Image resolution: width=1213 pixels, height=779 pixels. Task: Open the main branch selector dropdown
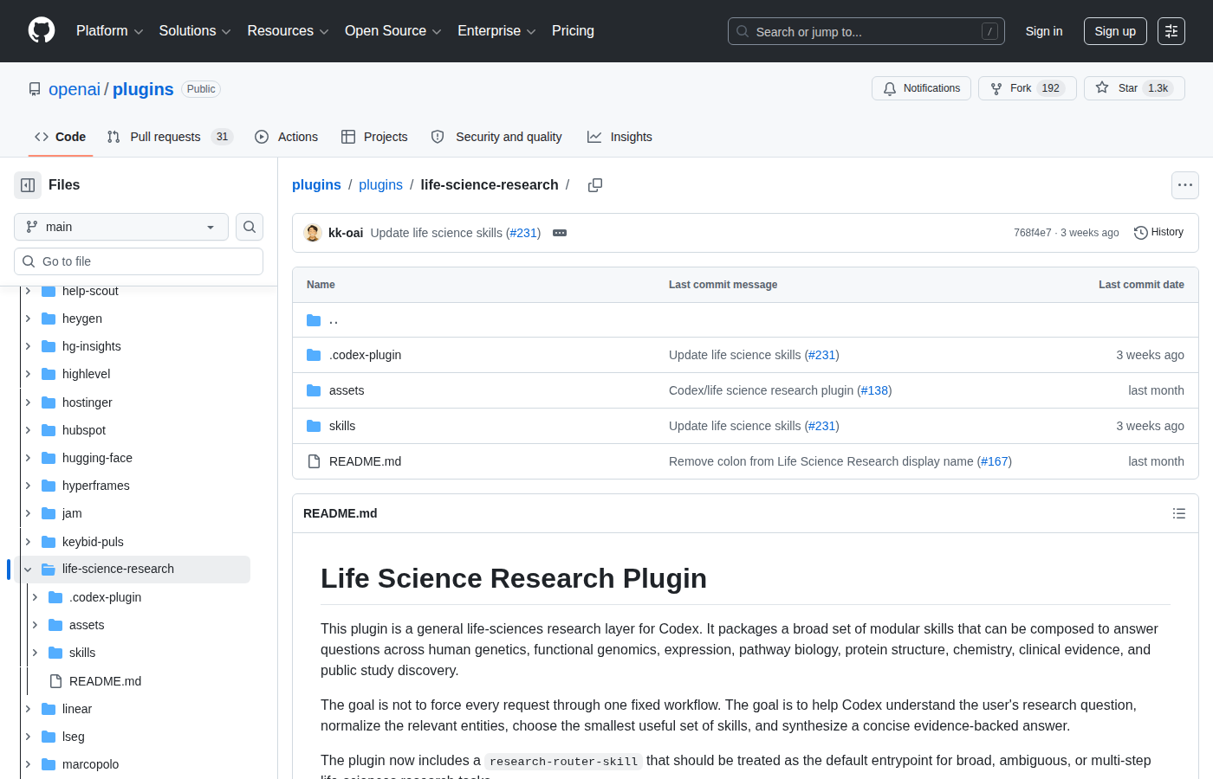click(x=121, y=227)
